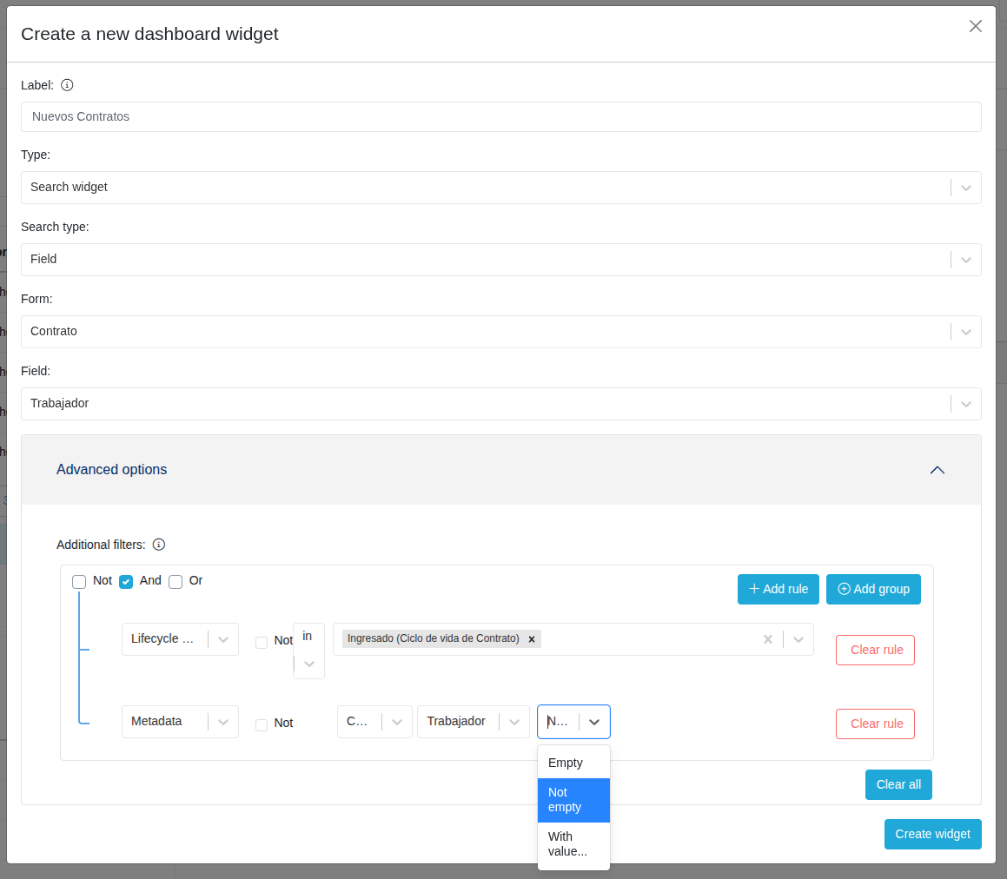Screen dimensions: 1007x879
Task: Toggle Not checkbox in the Metadata rule
Action: [262, 724]
